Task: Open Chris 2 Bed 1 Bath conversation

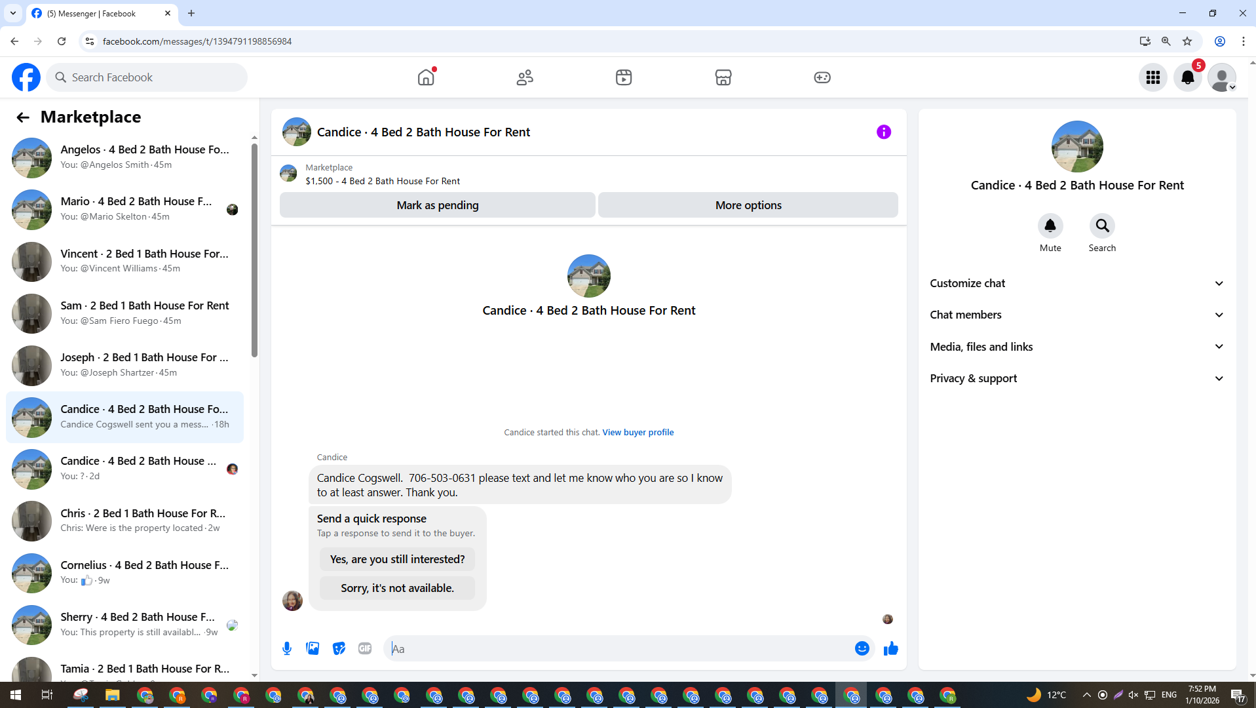Action: (x=124, y=521)
